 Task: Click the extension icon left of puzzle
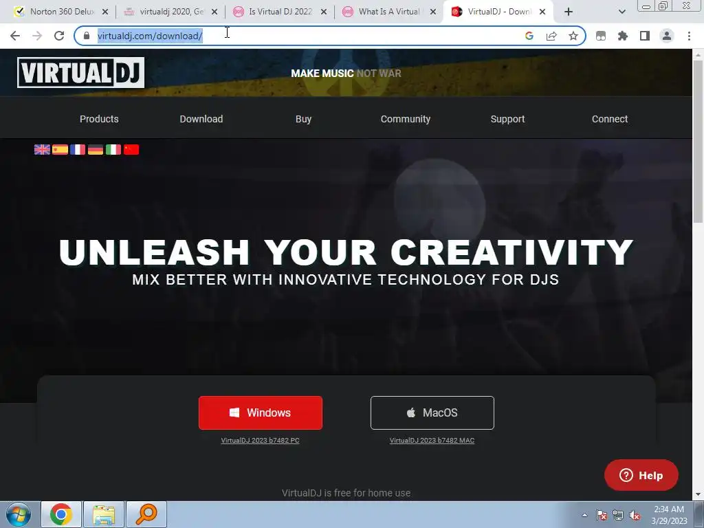coord(601,36)
